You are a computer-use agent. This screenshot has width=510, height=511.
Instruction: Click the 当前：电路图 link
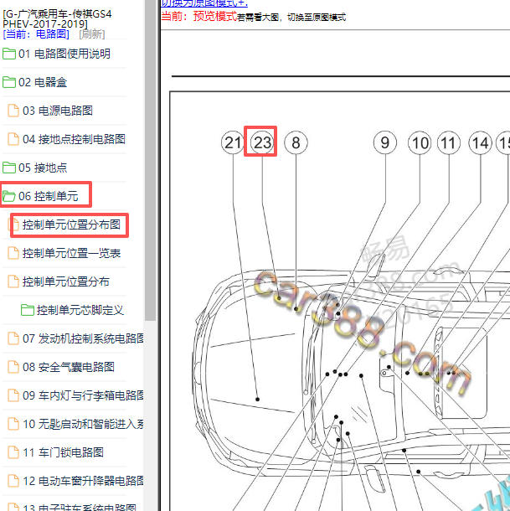pyautogui.click(x=36, y=34)
